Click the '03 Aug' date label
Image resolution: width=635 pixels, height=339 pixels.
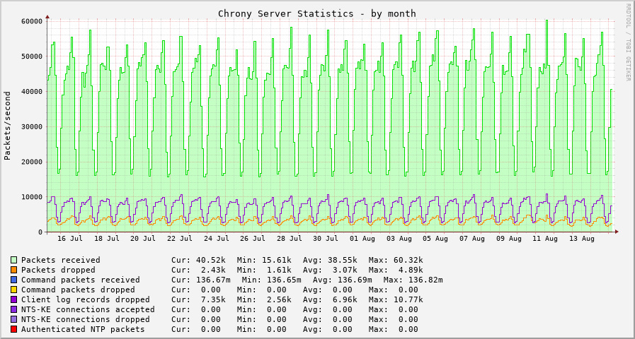[x=399, y=239]
